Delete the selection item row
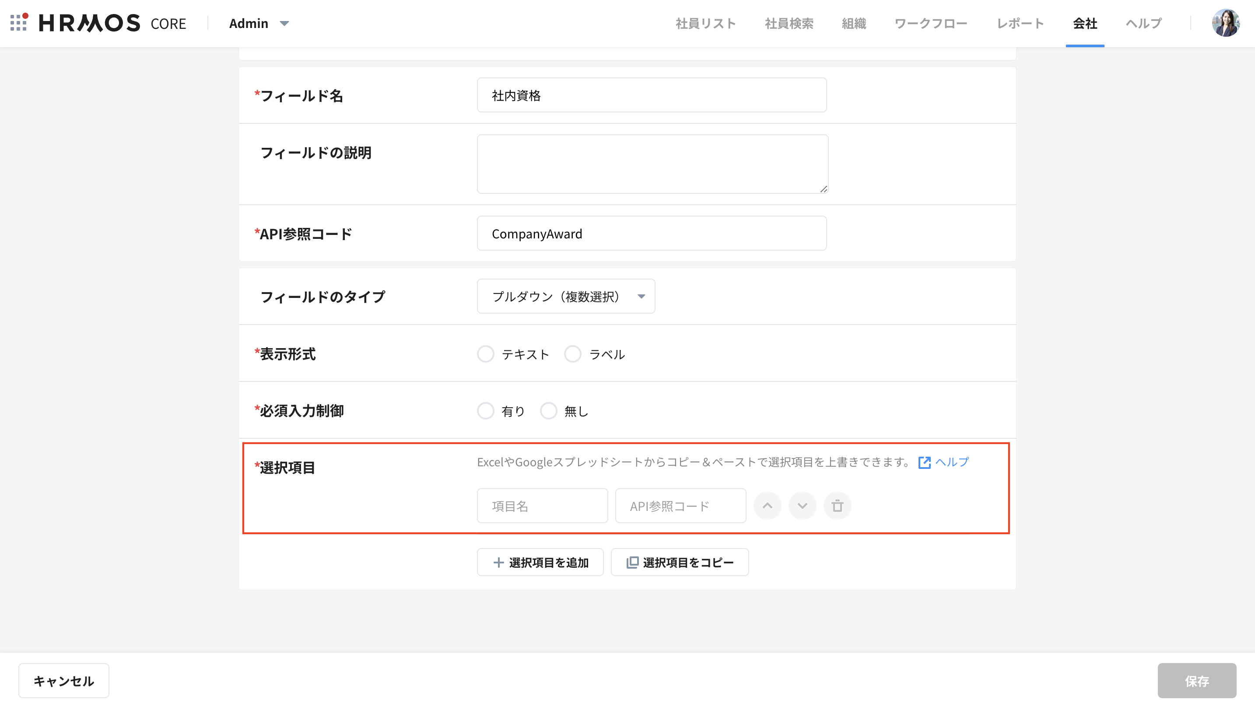 tap(838, 505)
